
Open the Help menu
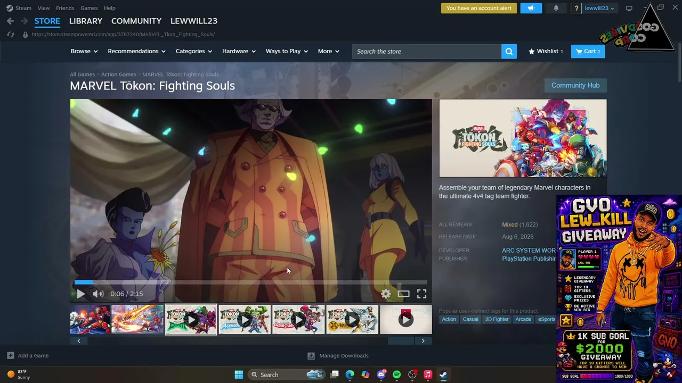tap(110, 8)
